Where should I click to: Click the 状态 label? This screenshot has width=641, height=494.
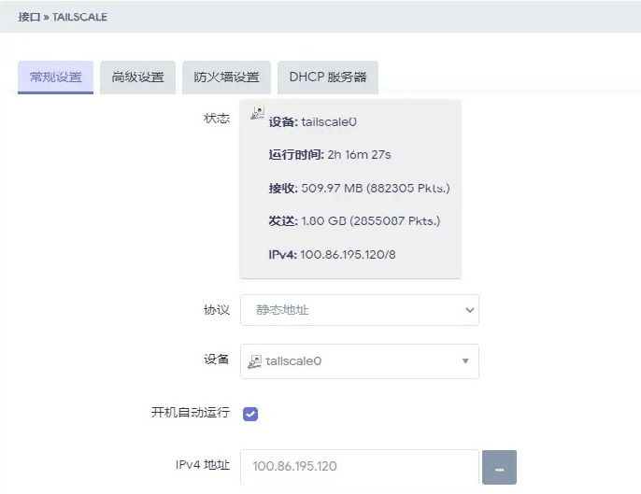tap(217, 119)
